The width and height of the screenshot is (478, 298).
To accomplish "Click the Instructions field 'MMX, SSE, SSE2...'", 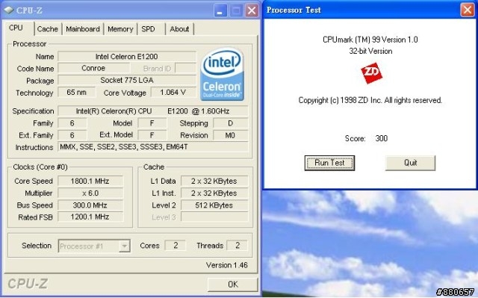I will tap(152, 147).
